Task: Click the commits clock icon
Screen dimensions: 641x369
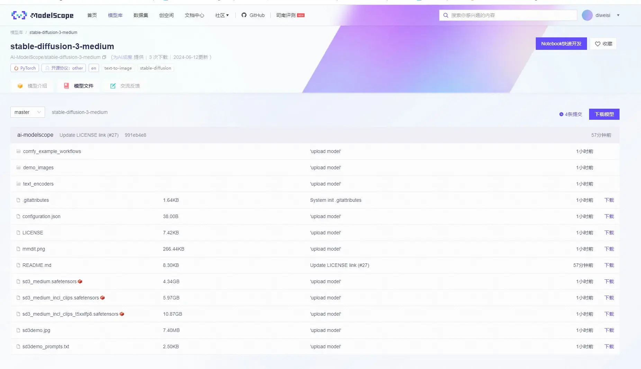Action: tap(561, 114)
